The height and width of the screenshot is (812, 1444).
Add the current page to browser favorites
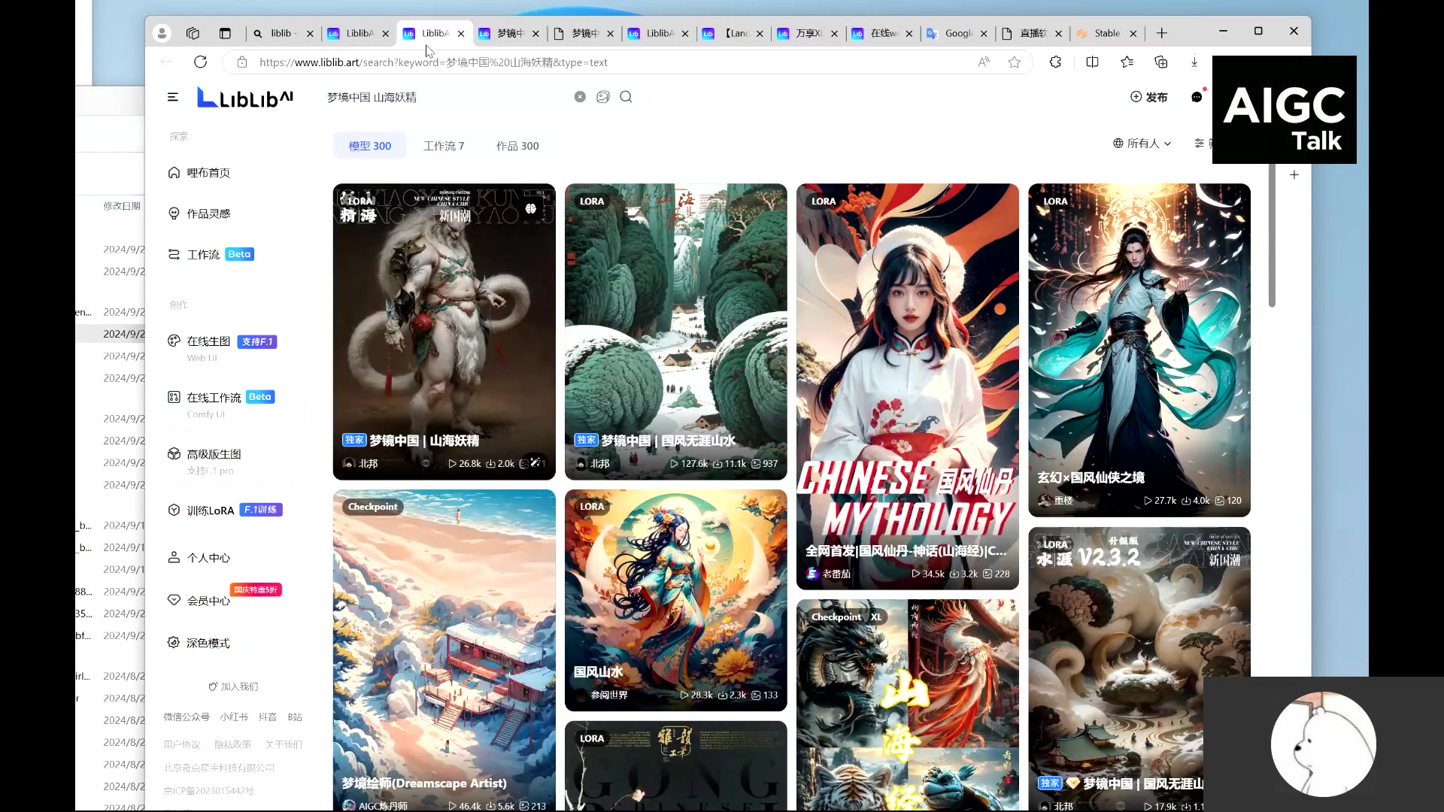(x=1014, y=62)
